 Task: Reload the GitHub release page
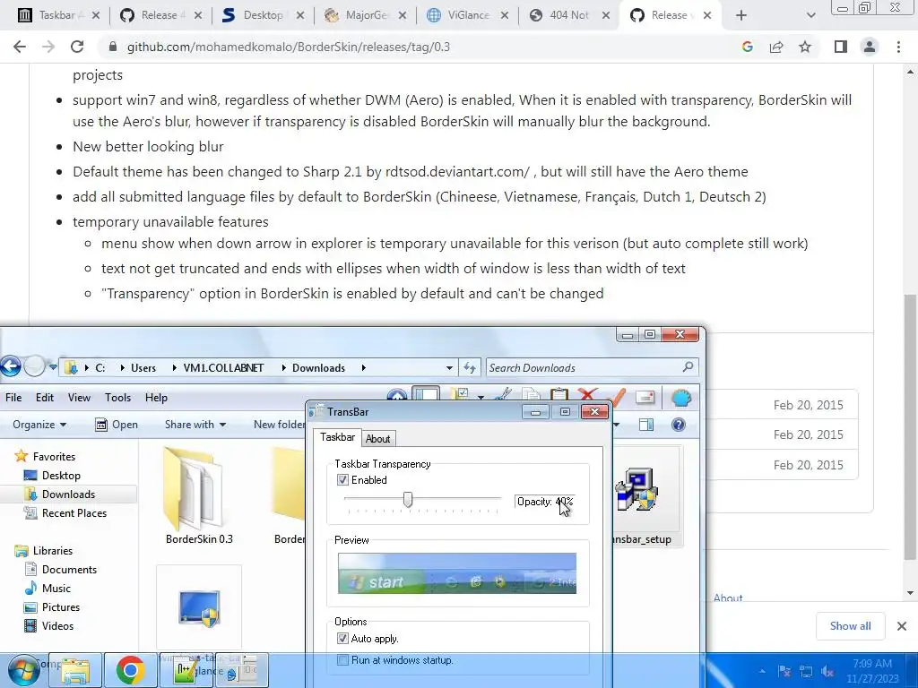click(77, 47)
